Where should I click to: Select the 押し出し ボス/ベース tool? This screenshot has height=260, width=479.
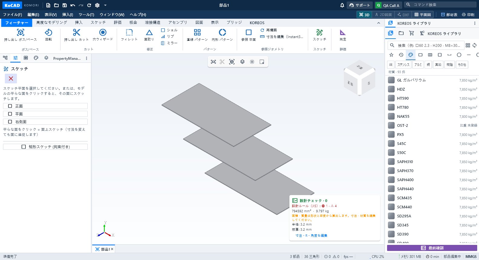(21, 35)
